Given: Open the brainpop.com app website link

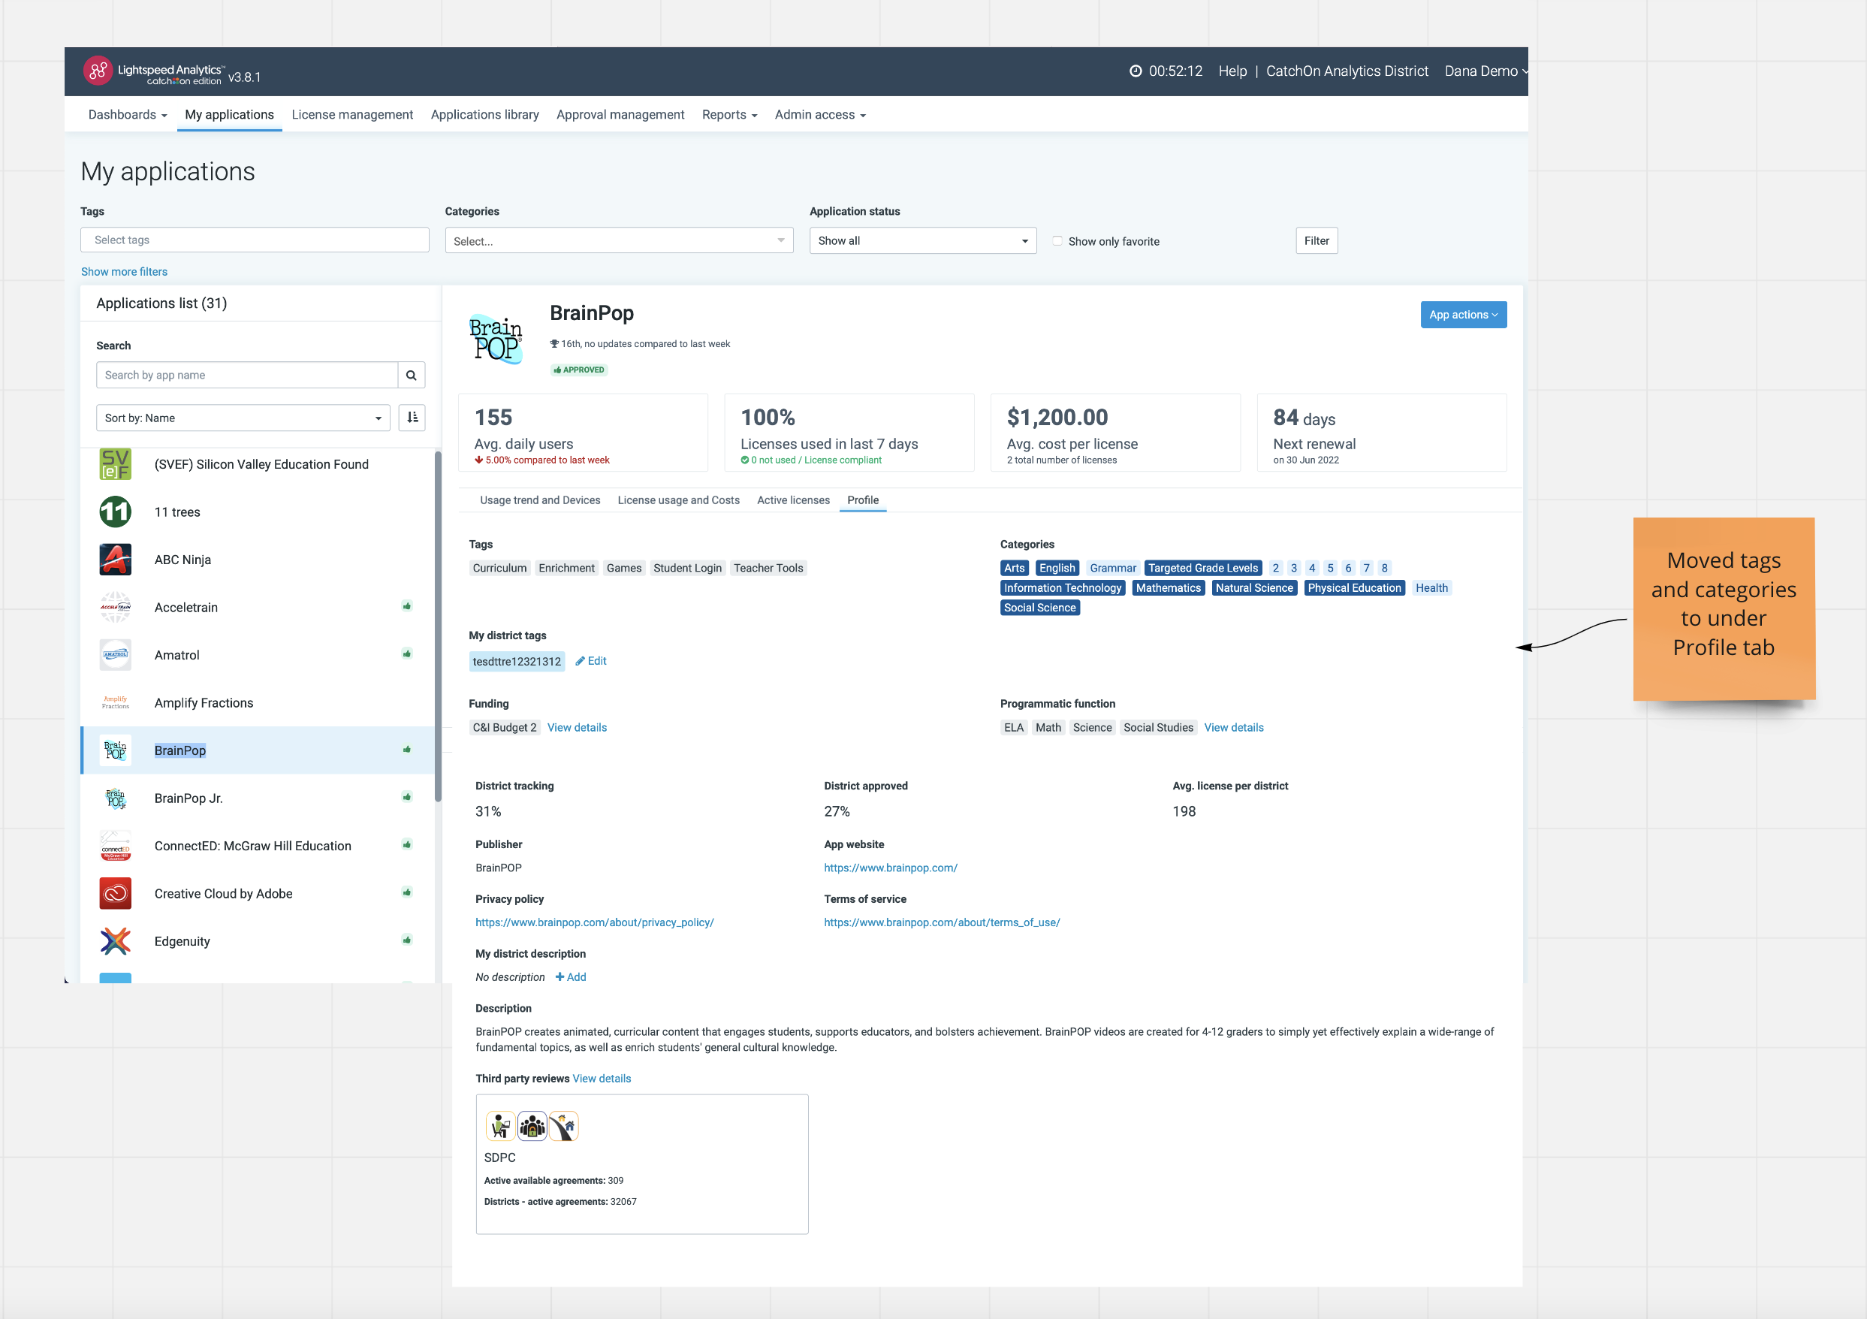Looking at the screenshot, I should (x=891, y=868).
